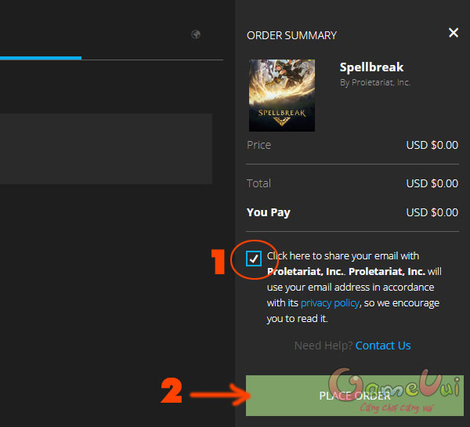The image size is (470, 427).
Task: Open the privacy policy link
Action: click(329, 302)
